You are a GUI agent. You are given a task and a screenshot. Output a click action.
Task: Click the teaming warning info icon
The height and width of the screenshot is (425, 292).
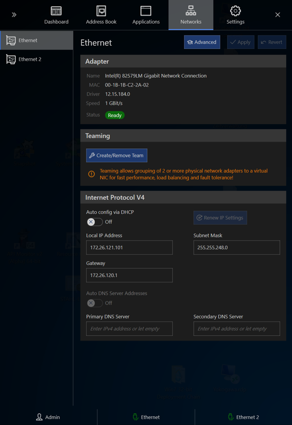[x=92, y=174]
